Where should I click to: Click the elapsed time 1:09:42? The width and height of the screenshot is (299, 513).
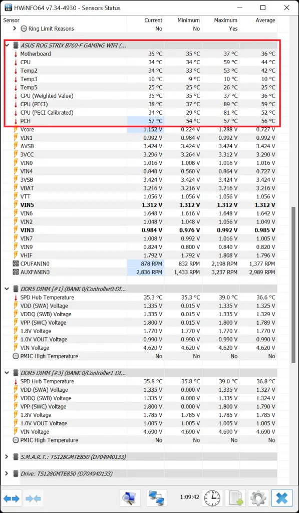click(189, 497)
